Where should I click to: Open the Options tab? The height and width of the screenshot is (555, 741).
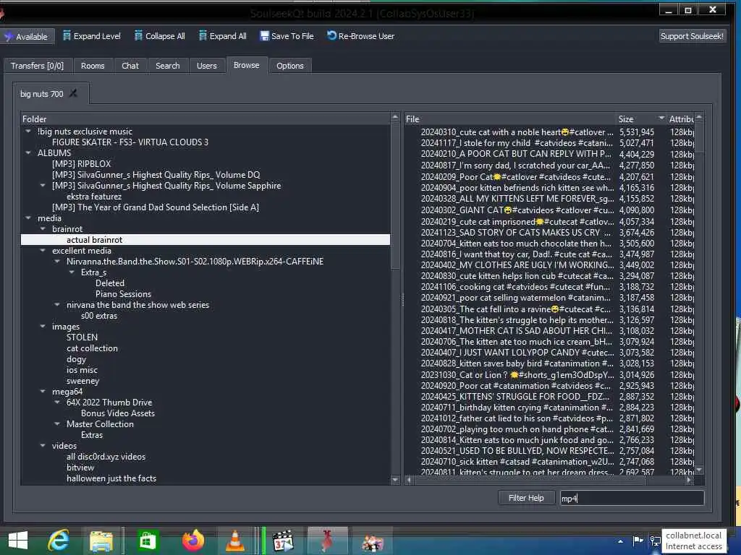pyautogui.click(x=290, y=66)
